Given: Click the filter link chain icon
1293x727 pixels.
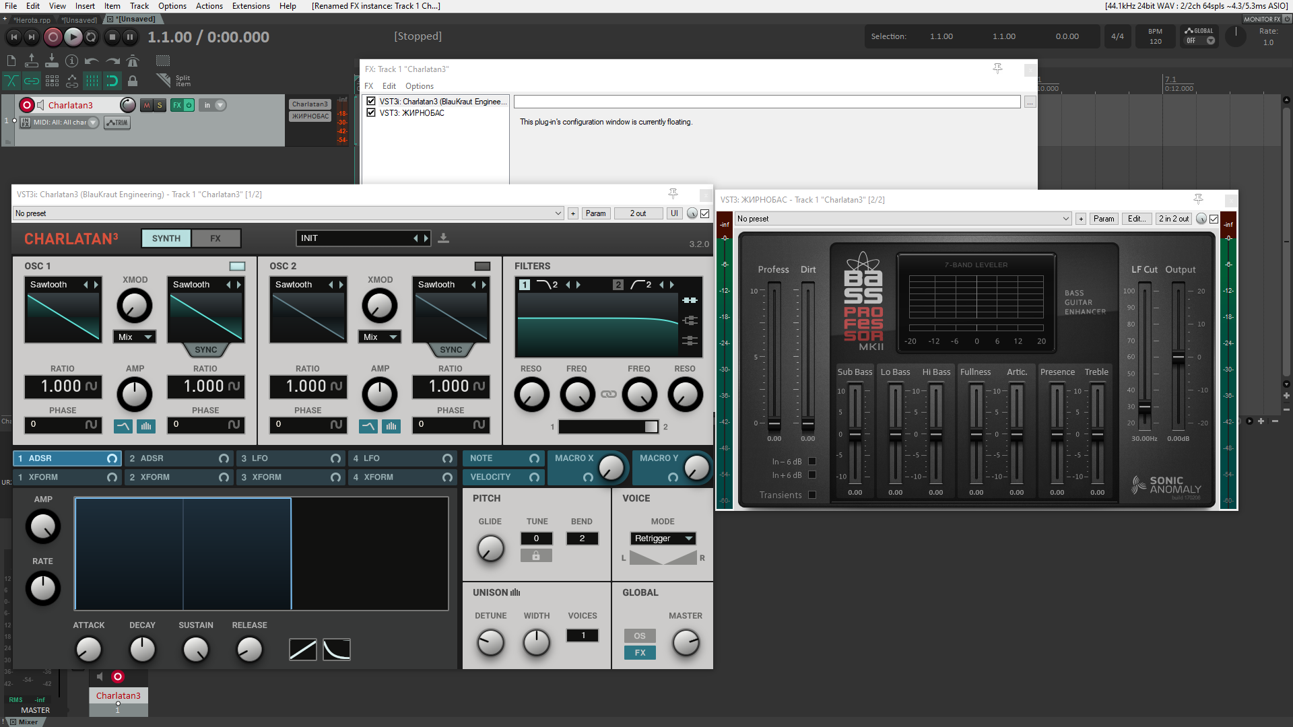Looking at the screenshot, I should pos(609,394).
